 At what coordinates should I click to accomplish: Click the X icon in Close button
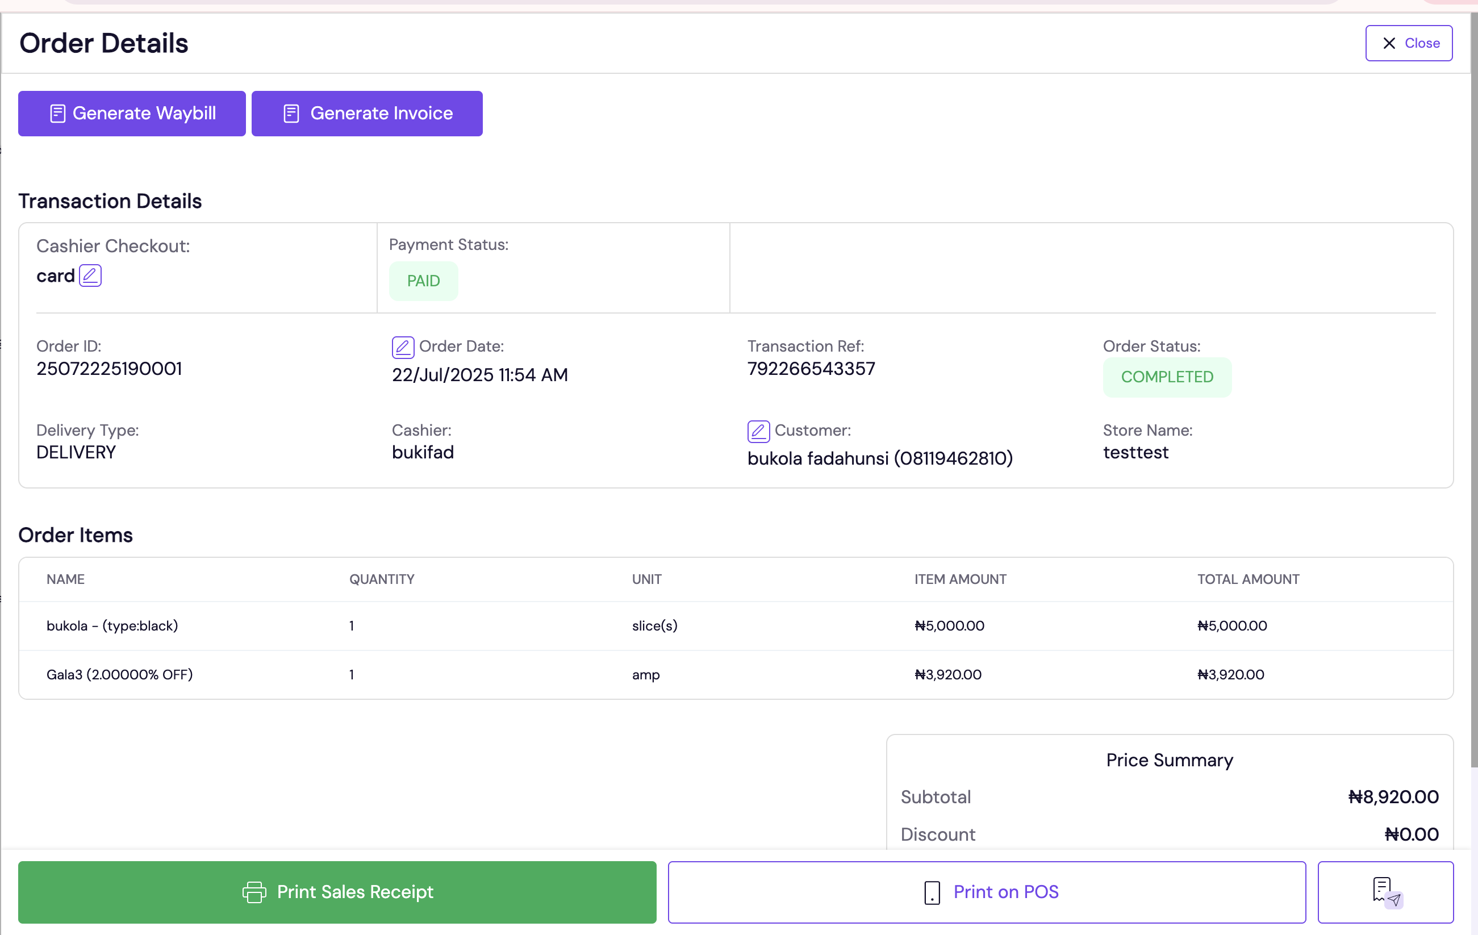[1389, 44]
